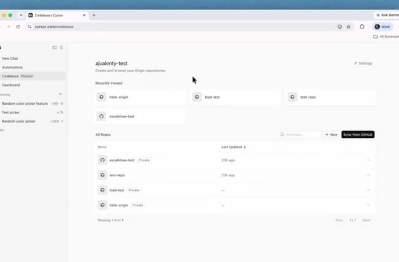This screenshot has height=262, width=399.
Task: Start a New Chat
Action: (x=10, y=58)
